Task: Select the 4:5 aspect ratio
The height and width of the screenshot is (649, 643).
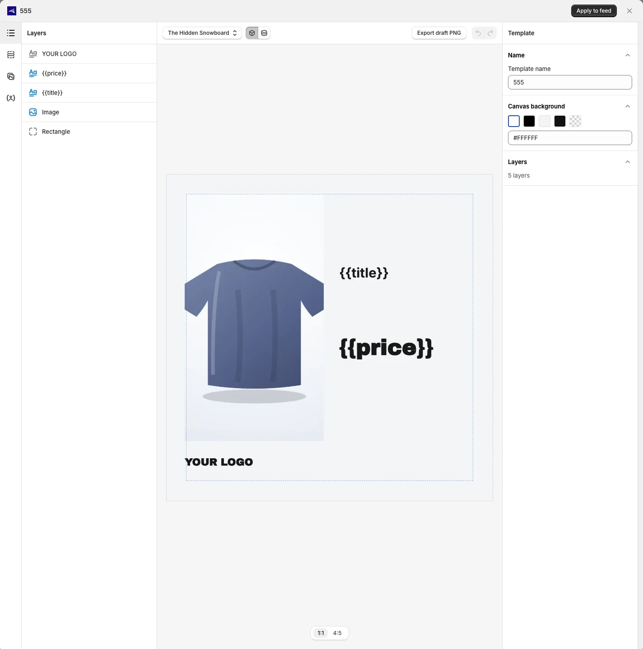Action: click(337, 633)
